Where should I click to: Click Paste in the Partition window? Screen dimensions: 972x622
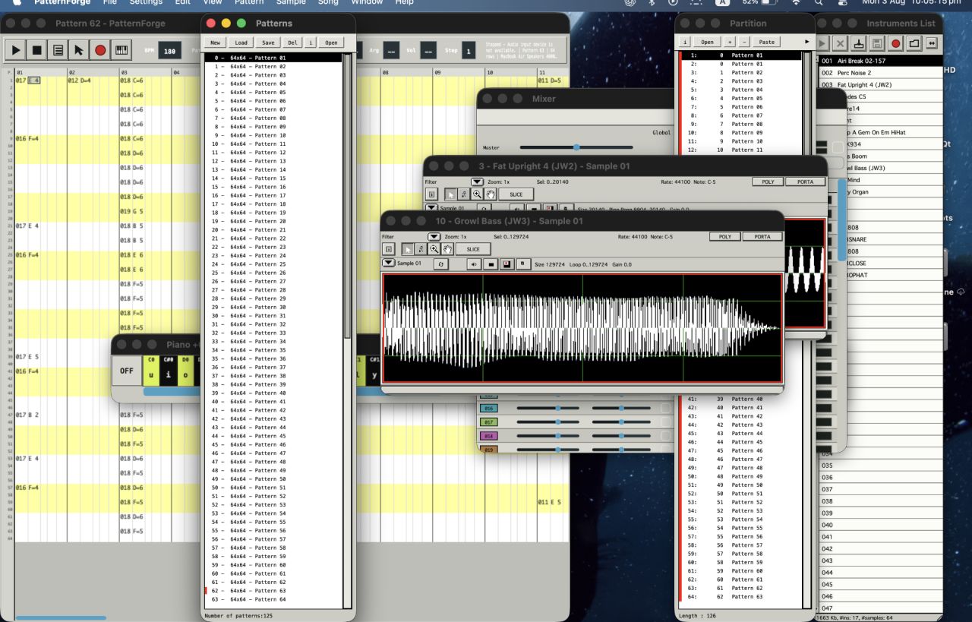click(766, 42)
